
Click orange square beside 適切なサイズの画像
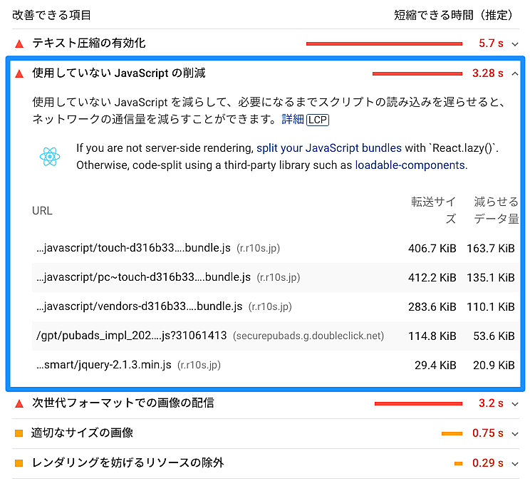(19, 433)
